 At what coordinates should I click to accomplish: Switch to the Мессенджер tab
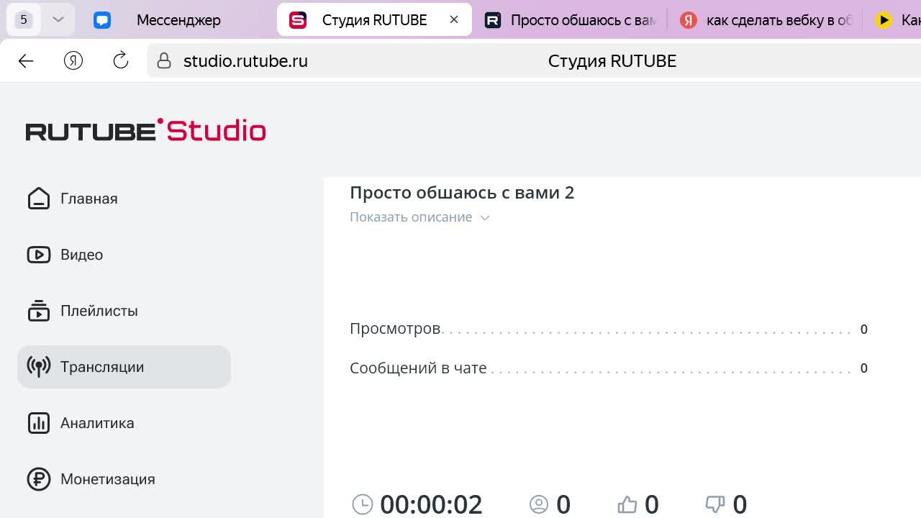coord(178,20)
